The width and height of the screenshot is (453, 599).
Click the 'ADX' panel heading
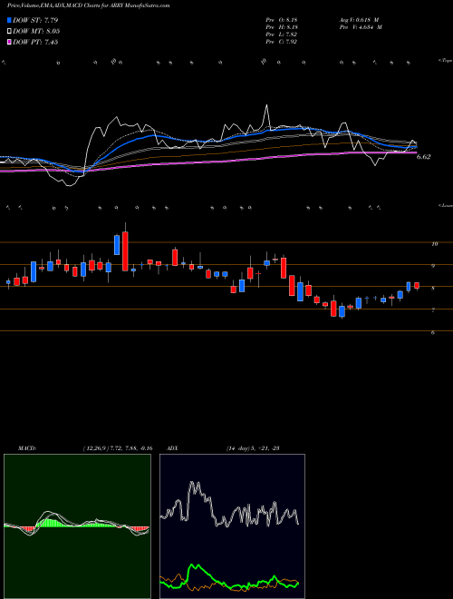pos(170,448)
